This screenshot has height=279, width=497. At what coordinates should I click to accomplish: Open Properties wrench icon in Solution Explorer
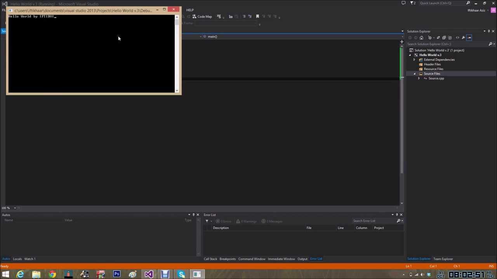[463, 38]
